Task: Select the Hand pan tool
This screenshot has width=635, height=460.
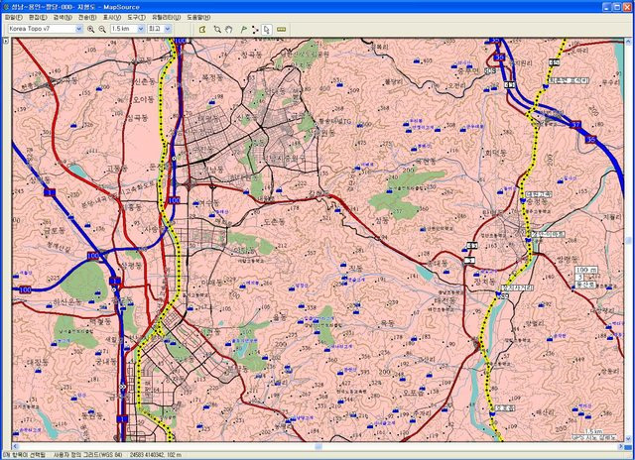Action: [229, 29]
